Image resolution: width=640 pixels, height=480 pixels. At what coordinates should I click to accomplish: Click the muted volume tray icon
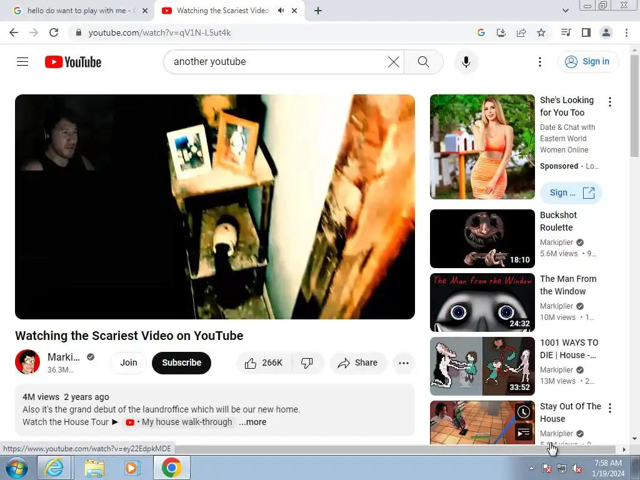pos(577,468)
